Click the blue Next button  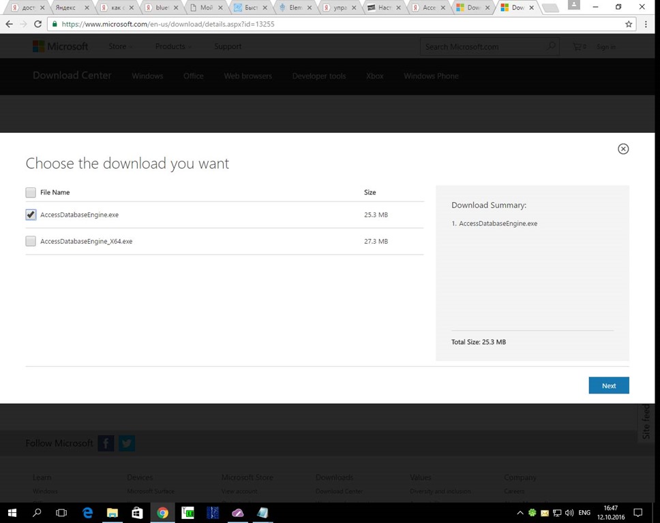[x=609, y=385]
